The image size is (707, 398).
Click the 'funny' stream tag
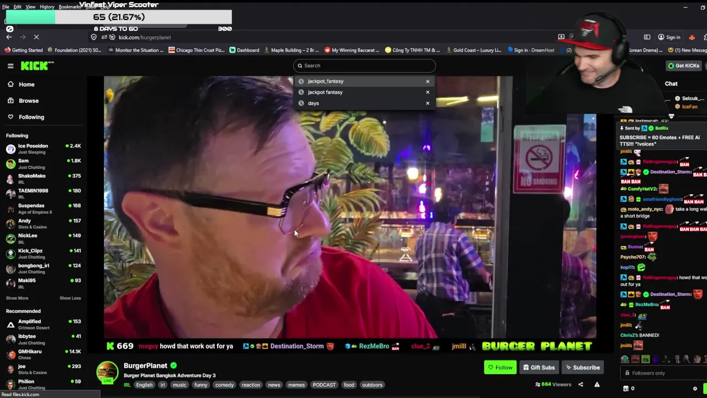point(201,385)
